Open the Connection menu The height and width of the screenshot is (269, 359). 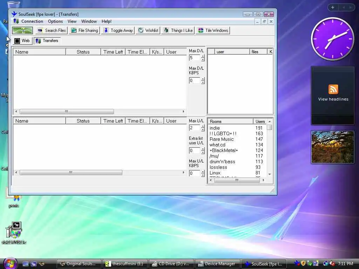(x=32, y=21)
